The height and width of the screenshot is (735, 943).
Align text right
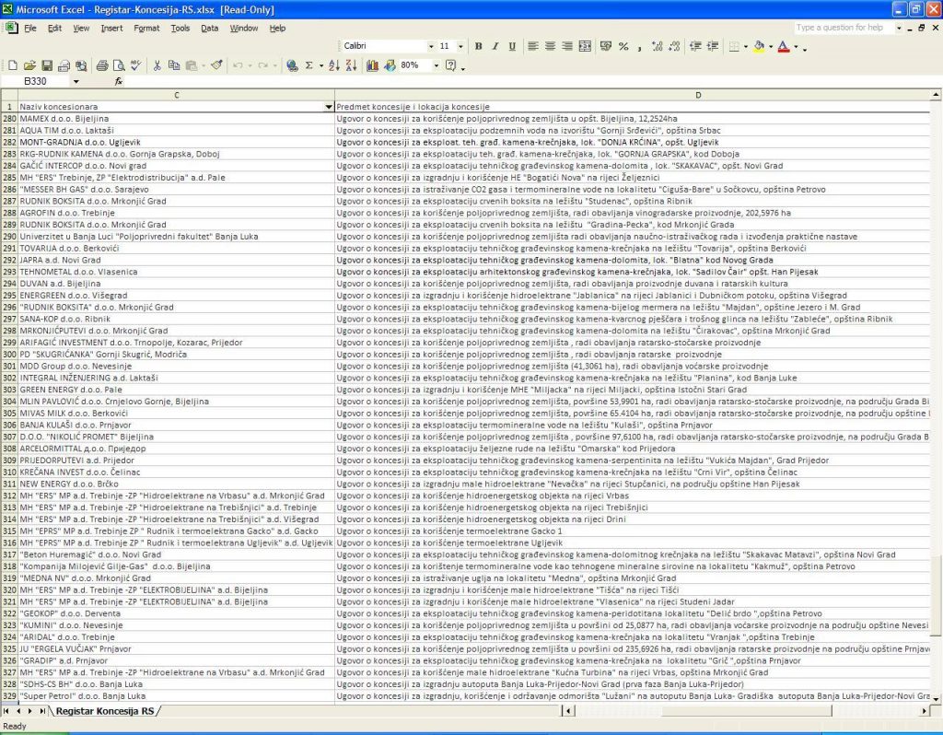567,46
